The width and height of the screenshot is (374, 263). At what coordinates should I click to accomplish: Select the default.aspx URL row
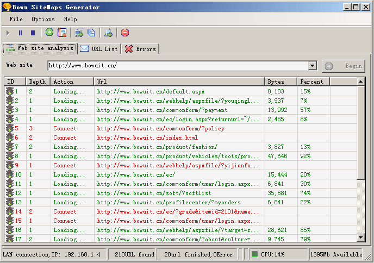[180, 91]
